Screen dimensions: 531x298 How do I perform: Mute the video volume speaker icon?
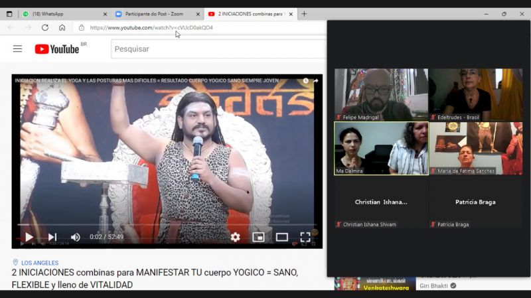(75, 237)
